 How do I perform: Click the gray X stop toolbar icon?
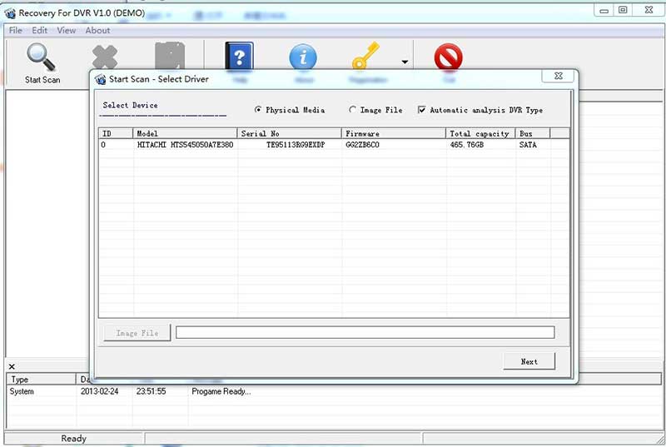coord(105,57)
